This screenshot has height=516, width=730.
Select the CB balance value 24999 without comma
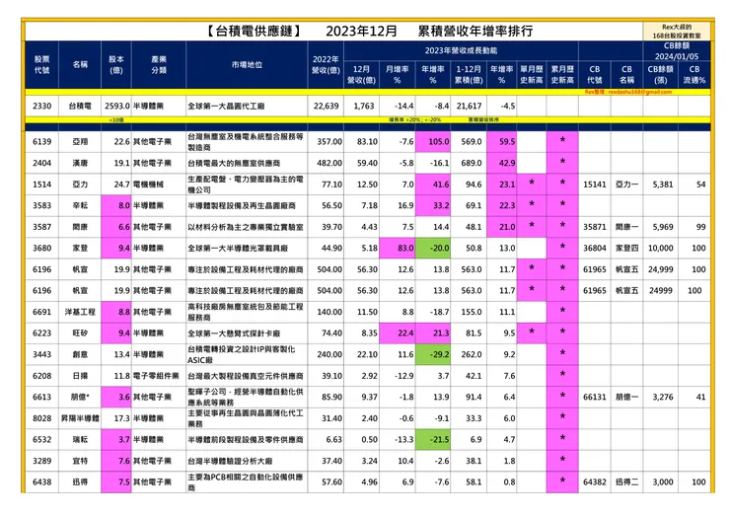click(661, 291)
